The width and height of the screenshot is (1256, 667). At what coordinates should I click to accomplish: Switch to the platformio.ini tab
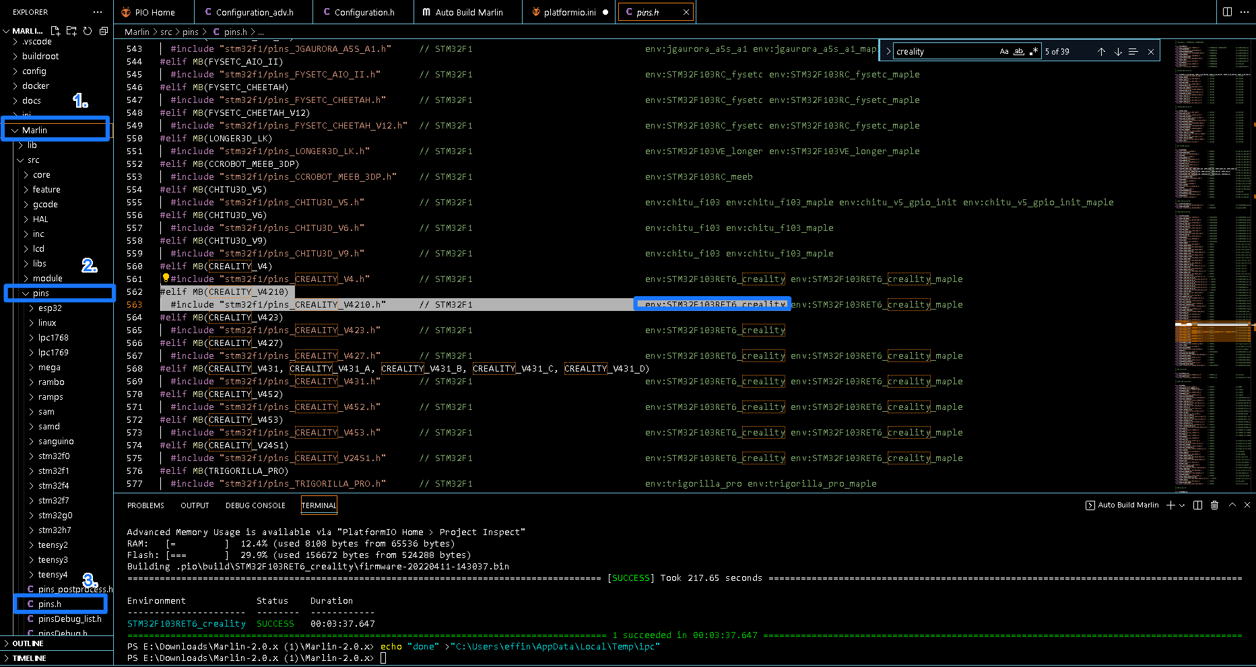point(569,12)
